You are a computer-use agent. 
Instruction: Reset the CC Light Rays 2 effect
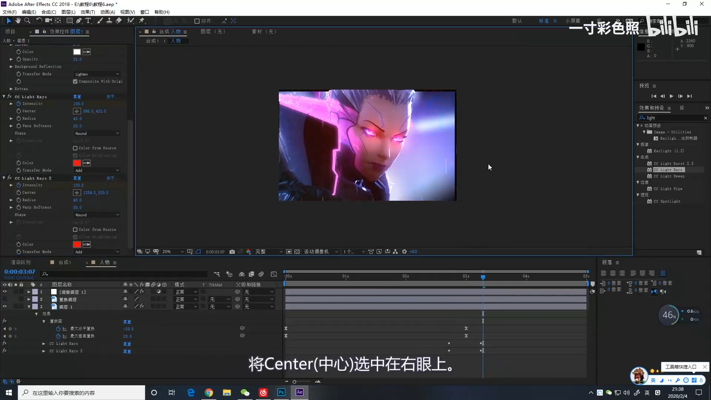click(x=77, y=178)
